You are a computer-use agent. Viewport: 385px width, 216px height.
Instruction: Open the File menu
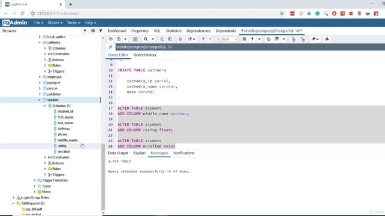[x=38, y=23]
